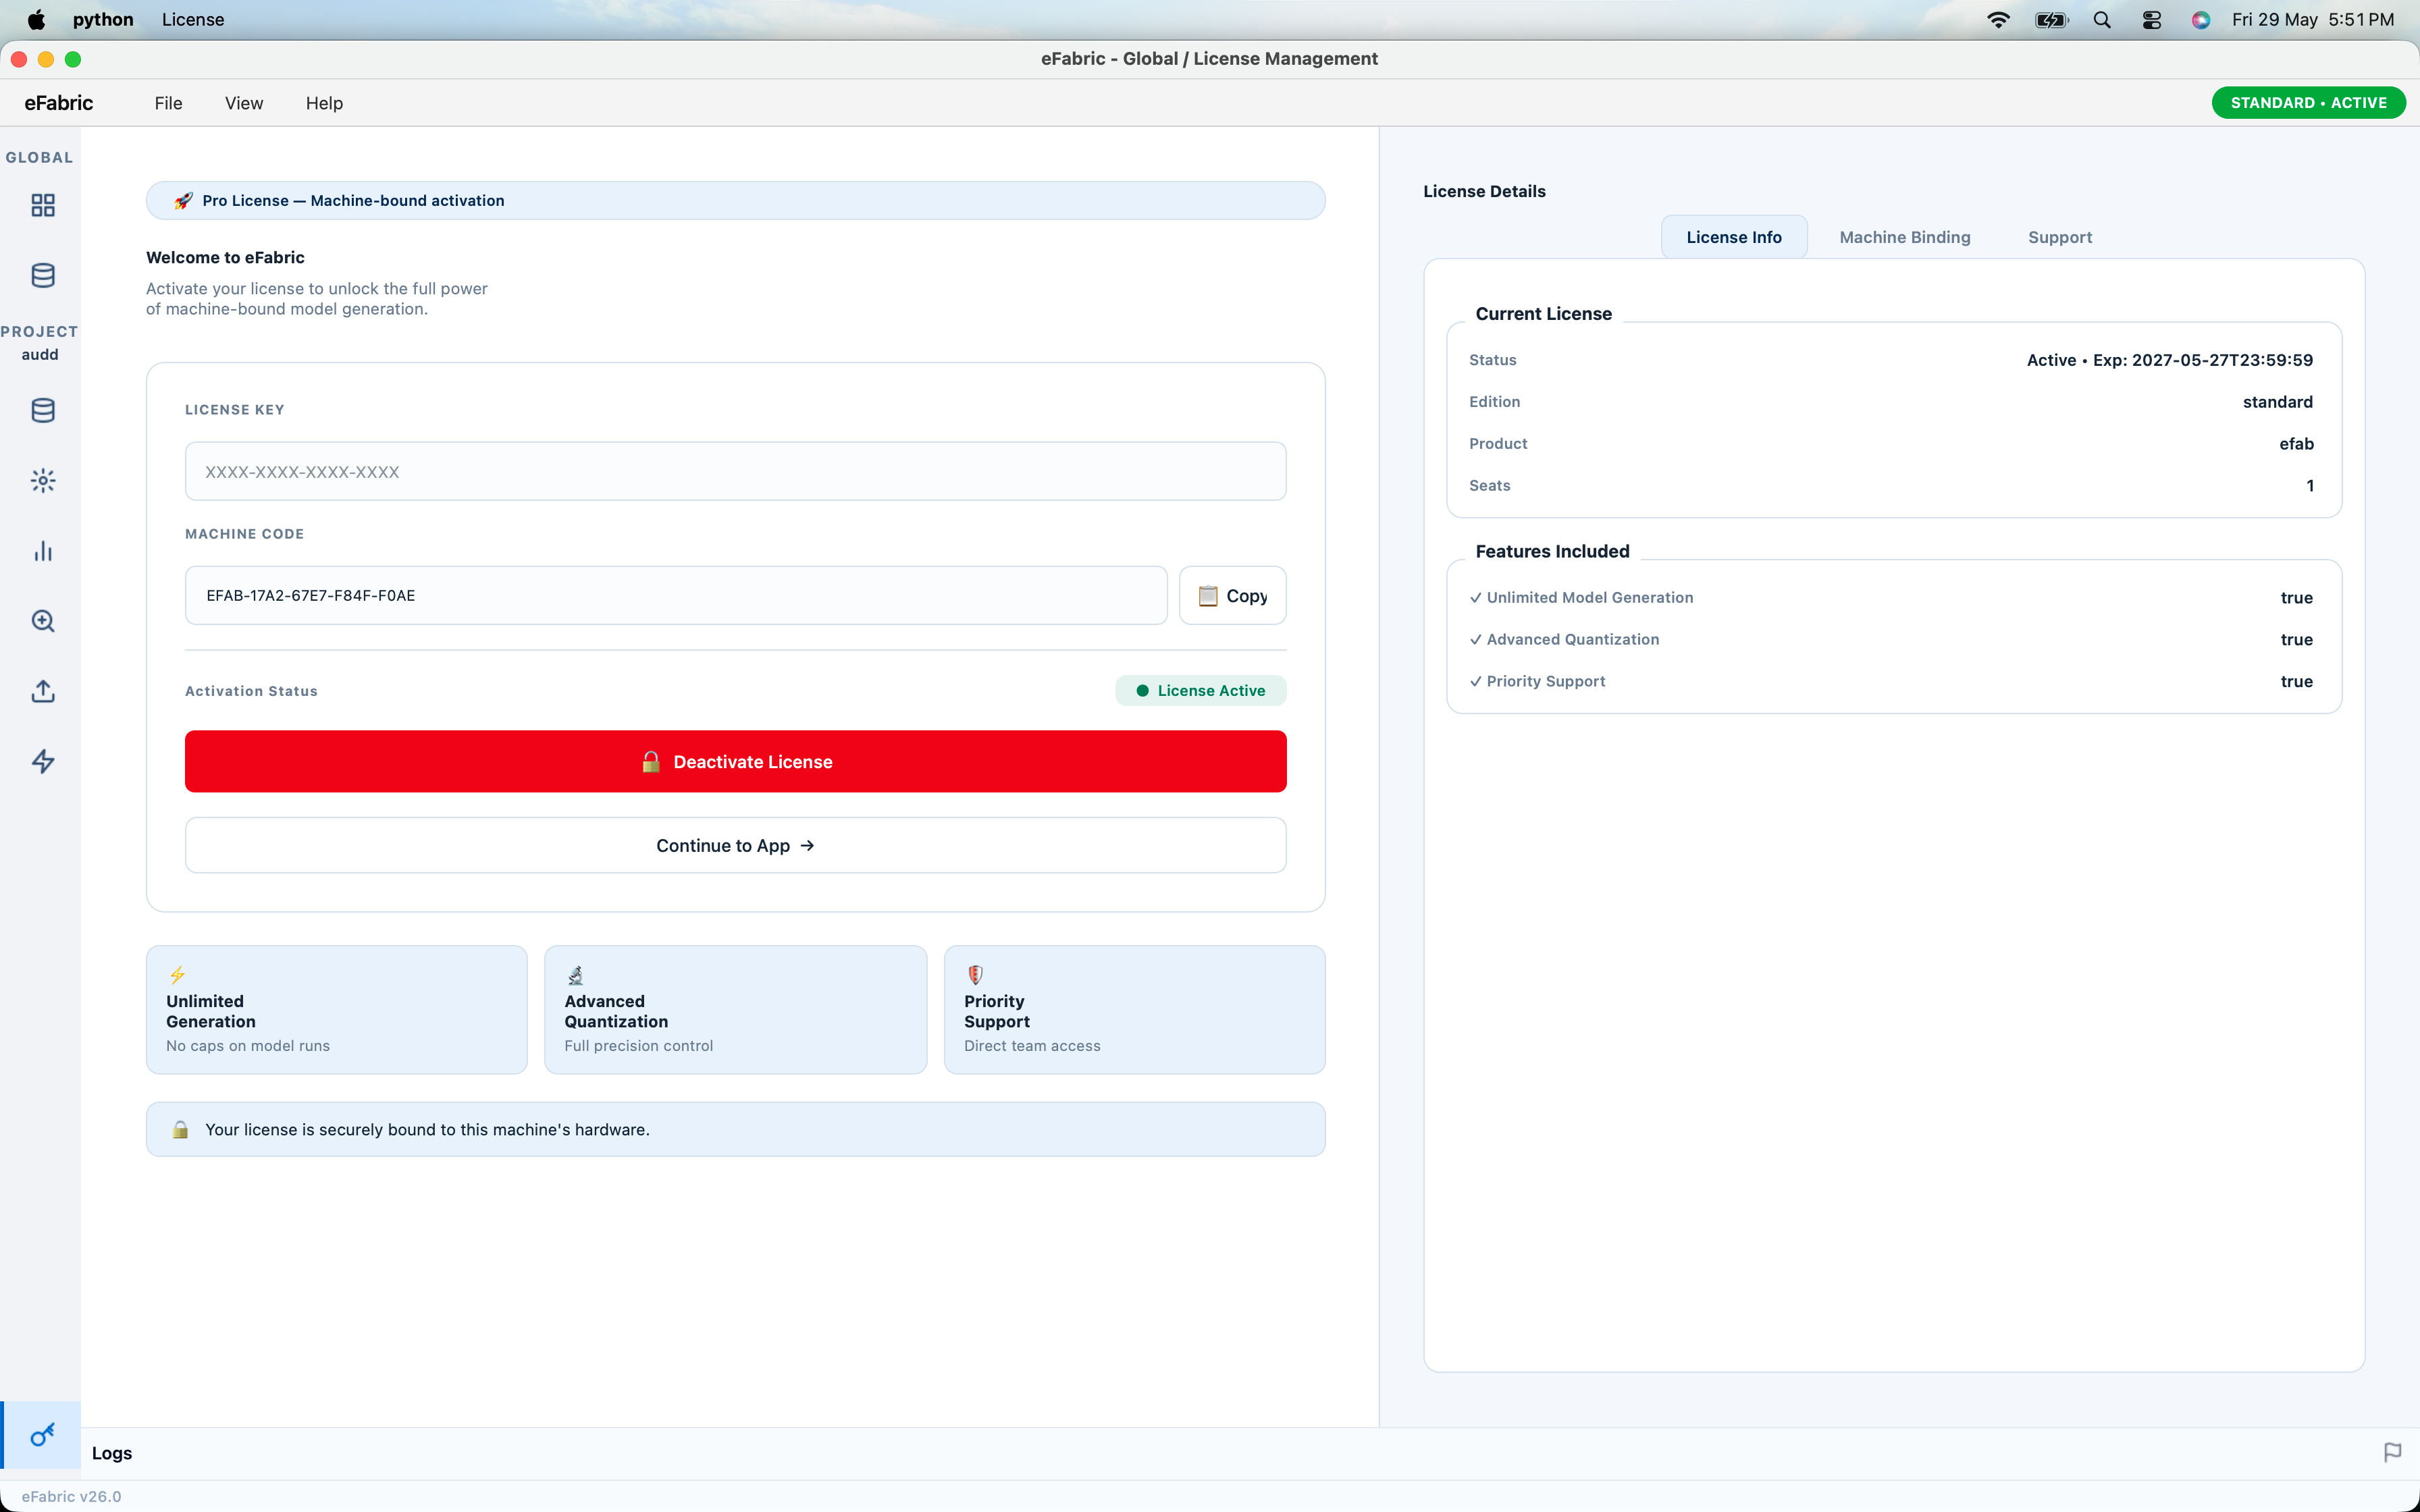Click 'No caps on model runs' text

click(x=248, y=1046)
